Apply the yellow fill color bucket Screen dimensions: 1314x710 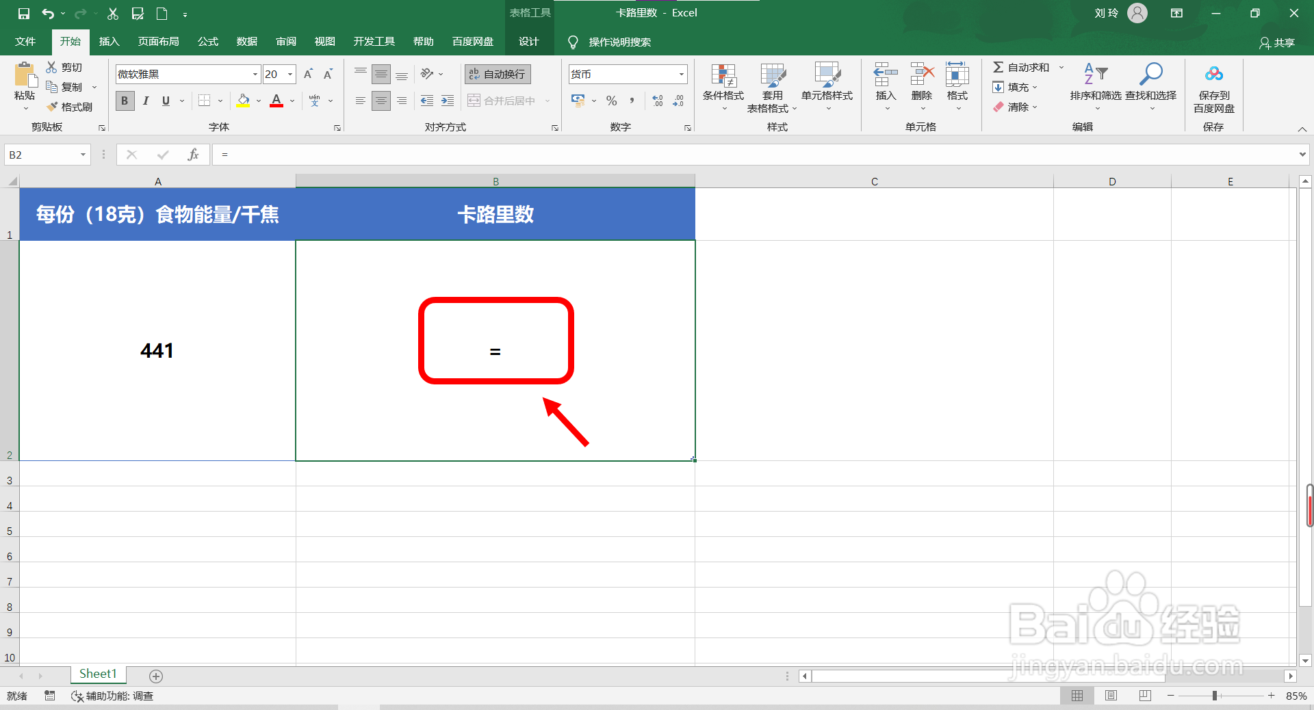pyautogui.click(x=243, y=101)
